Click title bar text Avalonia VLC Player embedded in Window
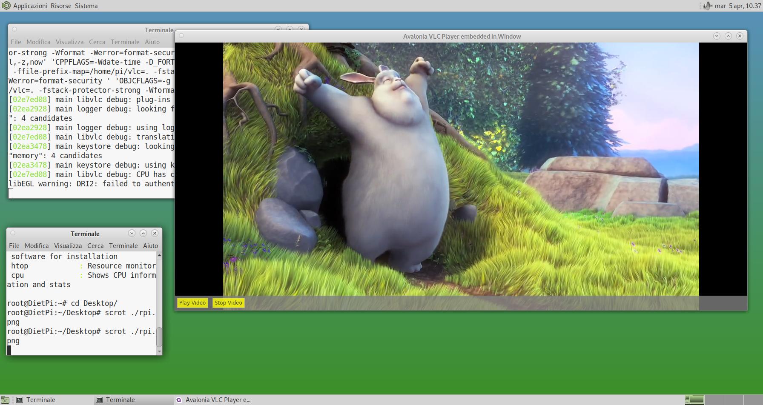Image resolution: width=763 pixels, height=405 pixels. click(x=462, y=36)
